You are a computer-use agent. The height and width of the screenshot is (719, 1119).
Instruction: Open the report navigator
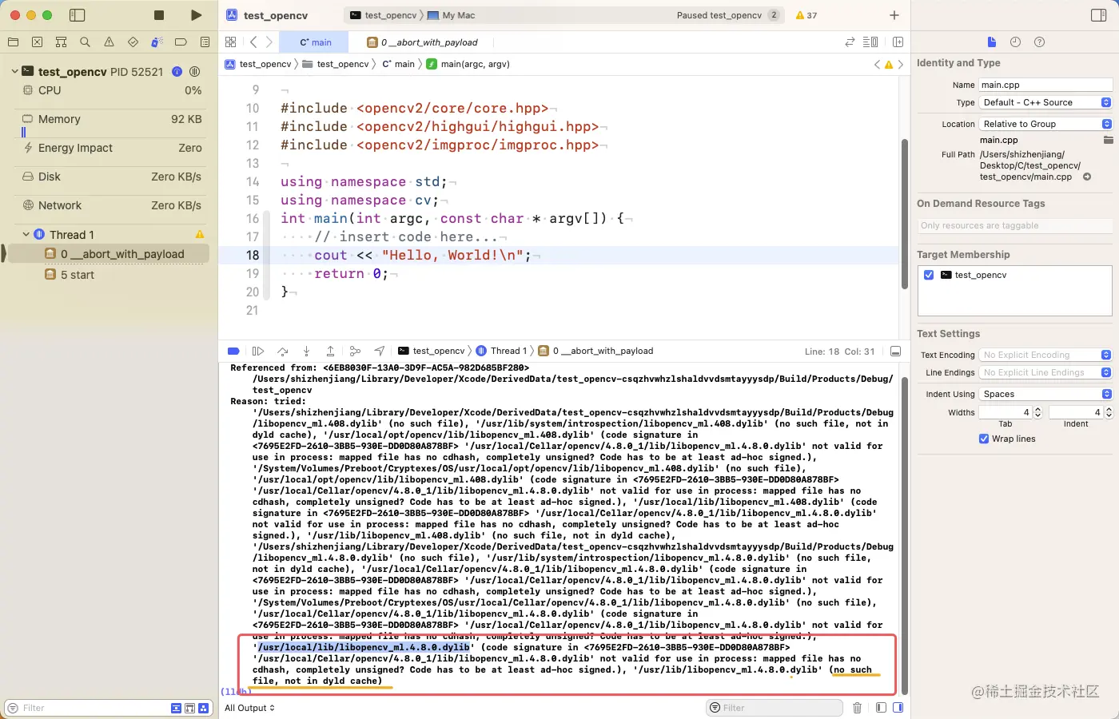tap(205, 42)
